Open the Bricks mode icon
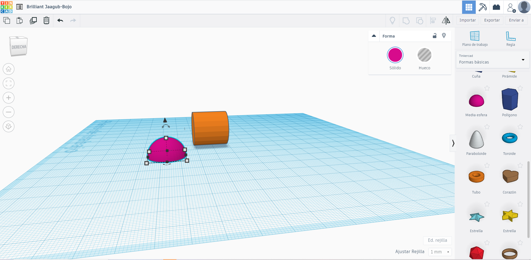This screenshot has height=260, width=531. click(496, 7)
